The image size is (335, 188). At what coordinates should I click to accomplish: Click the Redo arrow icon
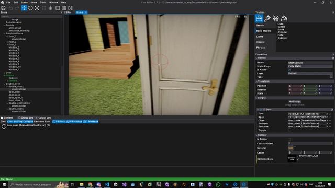pyautogui.click(x=17, y=8)
